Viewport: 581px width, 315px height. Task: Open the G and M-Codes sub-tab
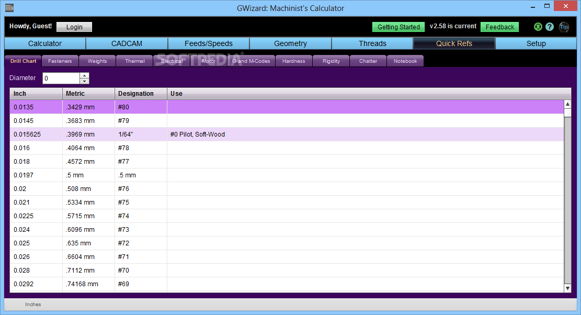[x=251, y=61]
